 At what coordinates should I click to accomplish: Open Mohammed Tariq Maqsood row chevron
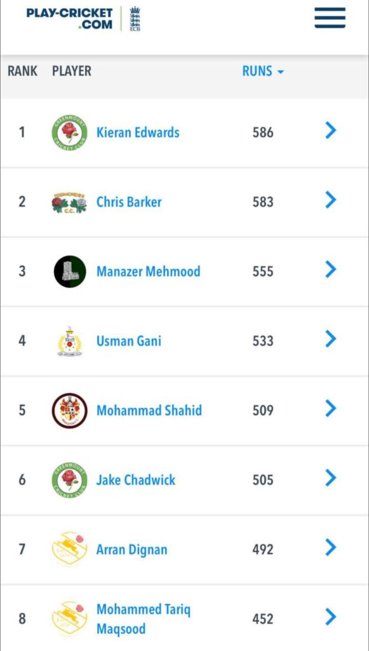click(x=330, y=617)
